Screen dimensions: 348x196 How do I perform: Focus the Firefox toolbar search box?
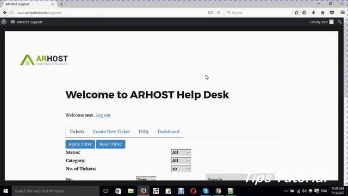[x=259, y=13]
